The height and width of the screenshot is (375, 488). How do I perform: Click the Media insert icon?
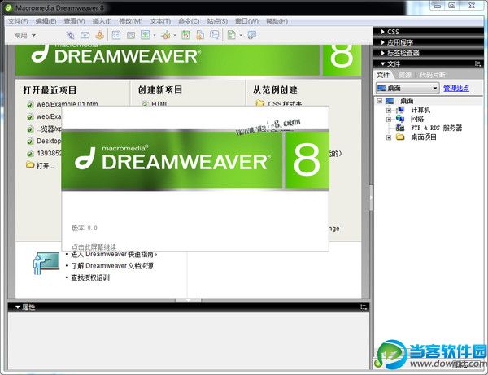pyautogui.click(x=166, y=35)
